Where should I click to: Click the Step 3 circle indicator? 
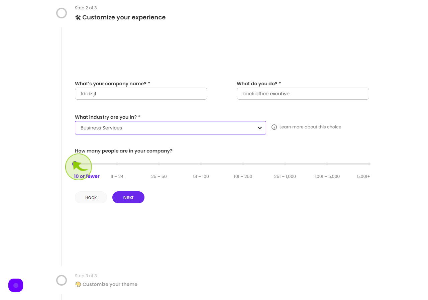point(62,280)
